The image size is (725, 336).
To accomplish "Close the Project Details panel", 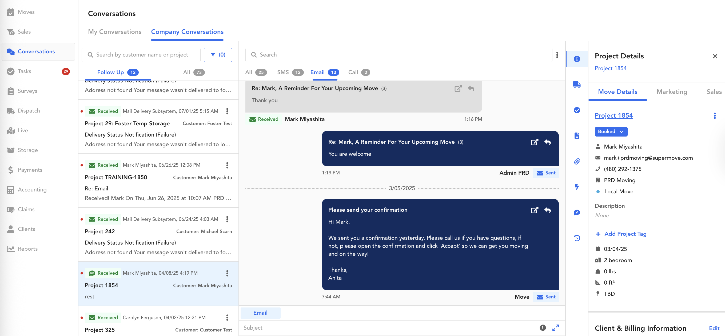I will point(715,56).
